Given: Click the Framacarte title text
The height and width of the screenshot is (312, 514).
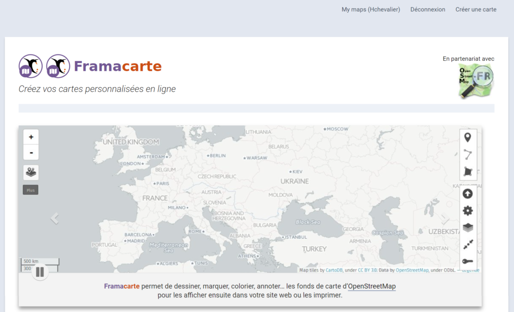Looking at the screenshot, I should (117, 66).
